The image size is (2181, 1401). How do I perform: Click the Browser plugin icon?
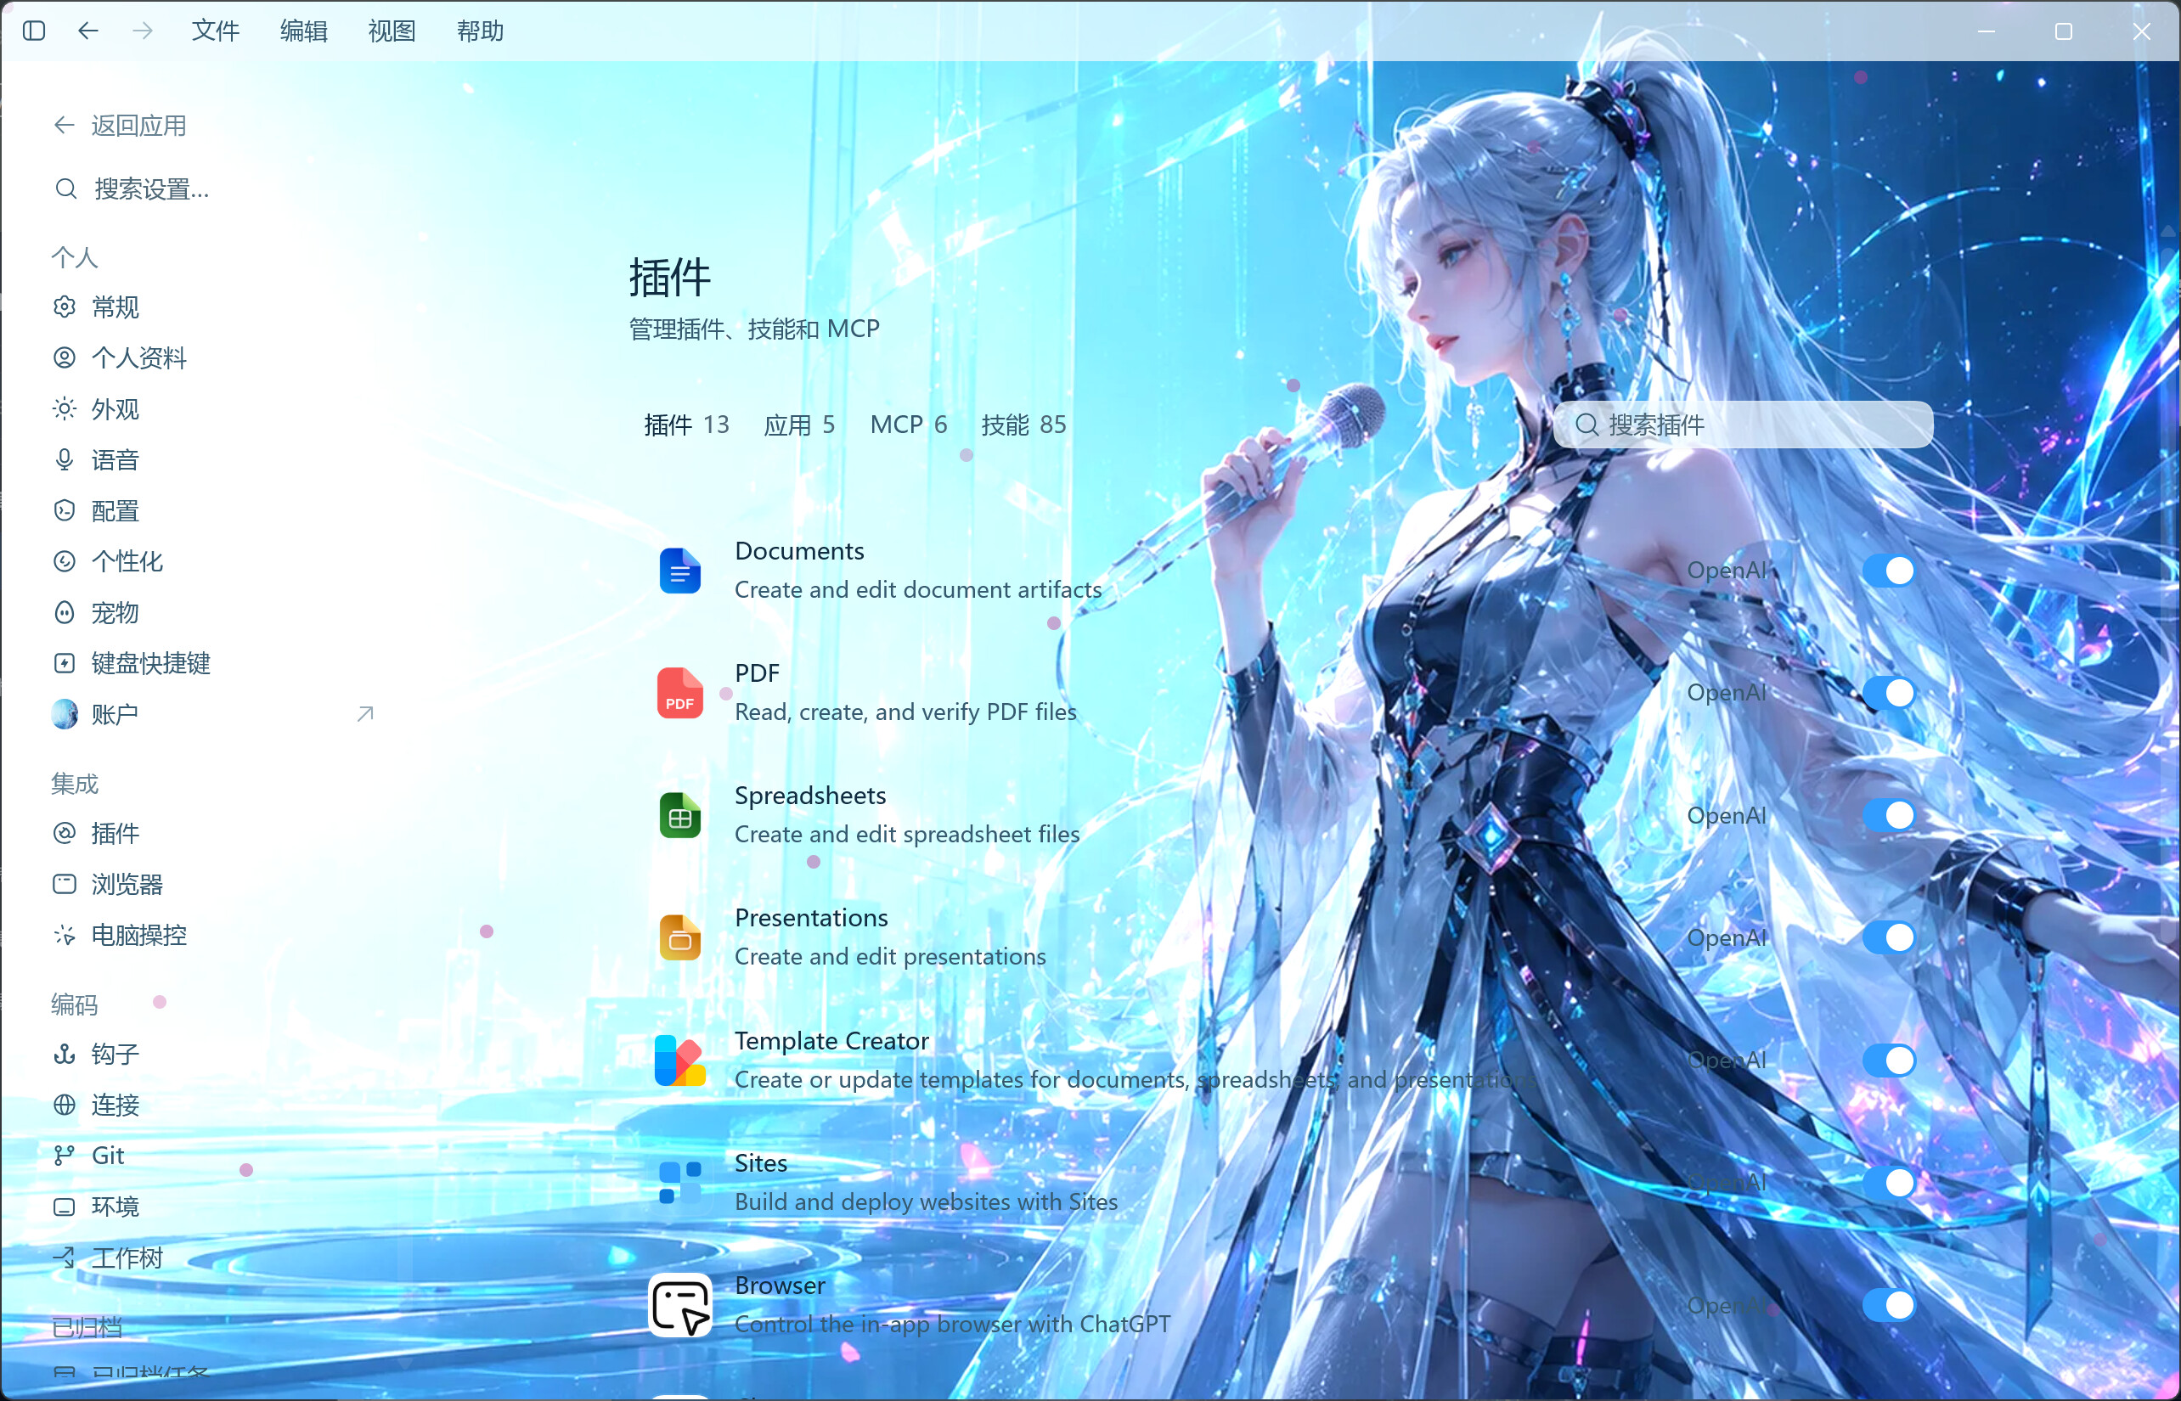[679, 1304]
